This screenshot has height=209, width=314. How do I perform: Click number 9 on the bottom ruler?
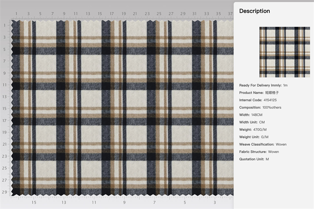(x=124, y=202)
